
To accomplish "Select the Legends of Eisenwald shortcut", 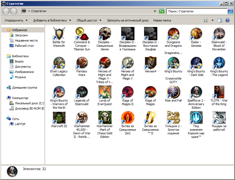I will point(82,96).
